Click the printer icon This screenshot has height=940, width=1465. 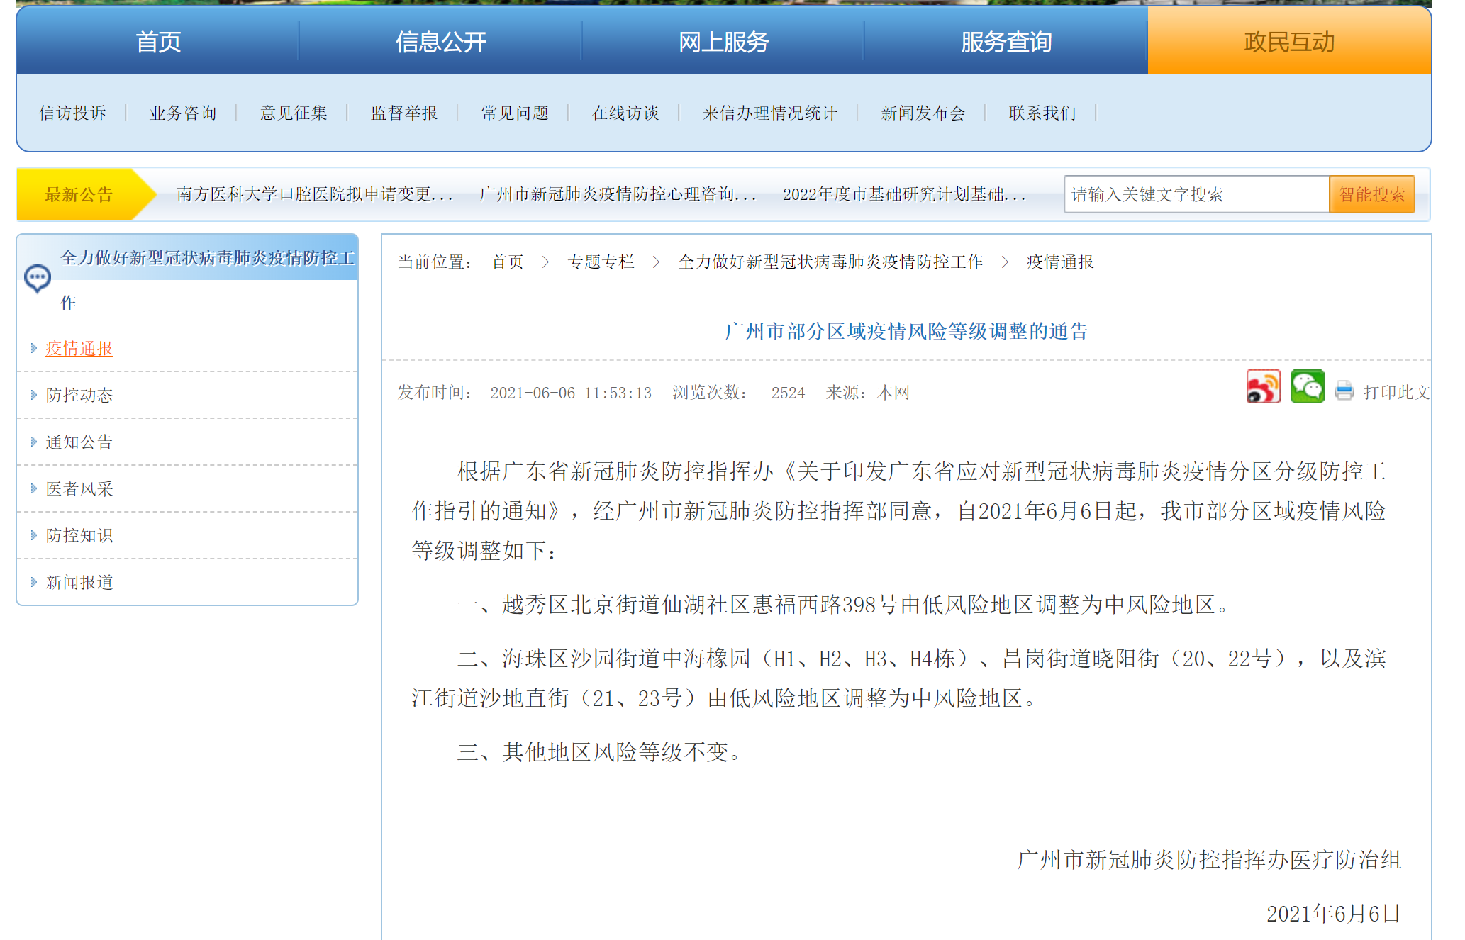pos(1344,391)
